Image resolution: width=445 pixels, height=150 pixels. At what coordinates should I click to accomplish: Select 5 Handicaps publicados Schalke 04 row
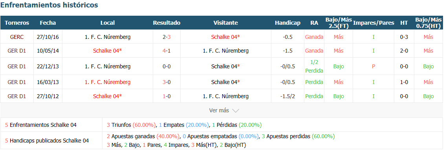[x=222, y=140]
